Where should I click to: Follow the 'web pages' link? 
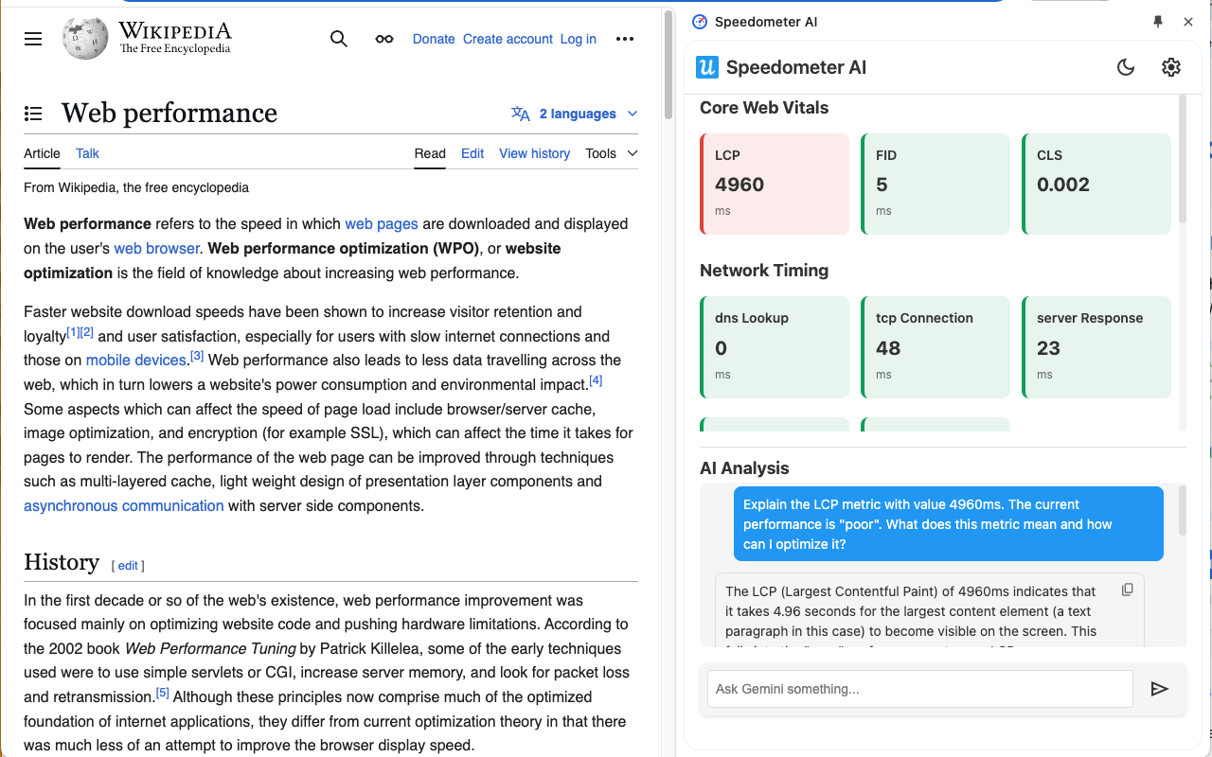[x=382, y=224]
